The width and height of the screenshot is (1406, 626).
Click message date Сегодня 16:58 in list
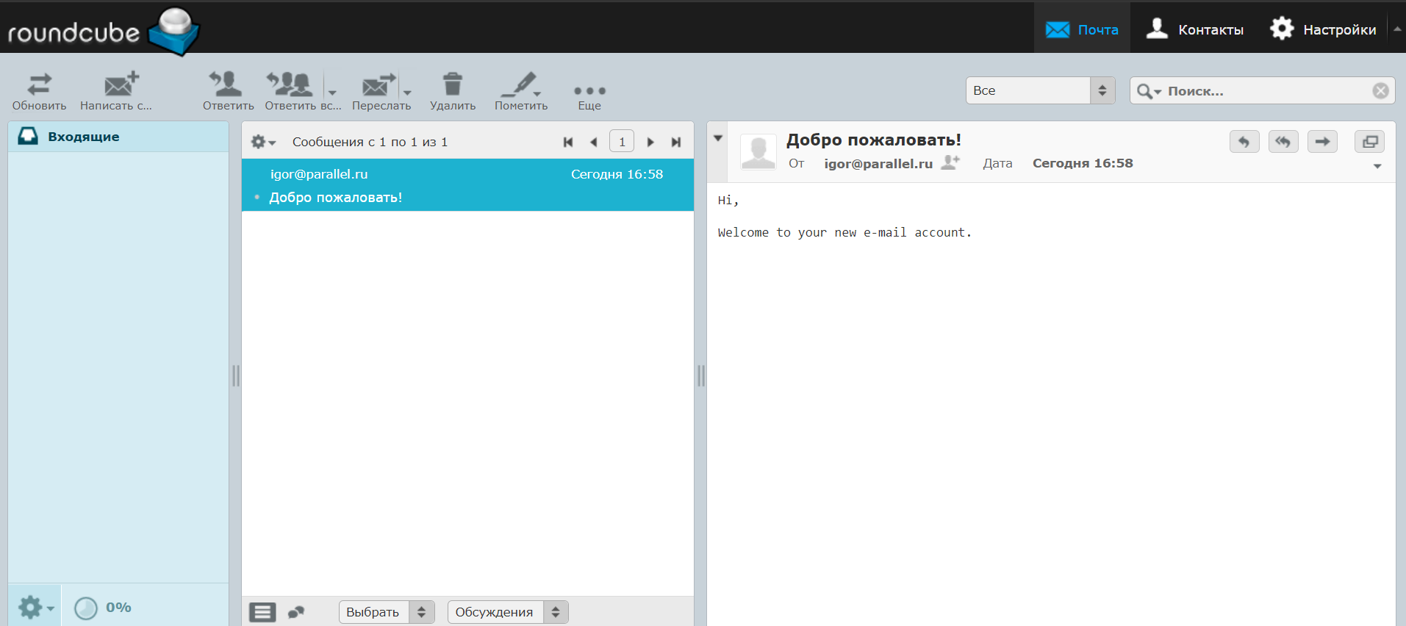coord(617,174)
